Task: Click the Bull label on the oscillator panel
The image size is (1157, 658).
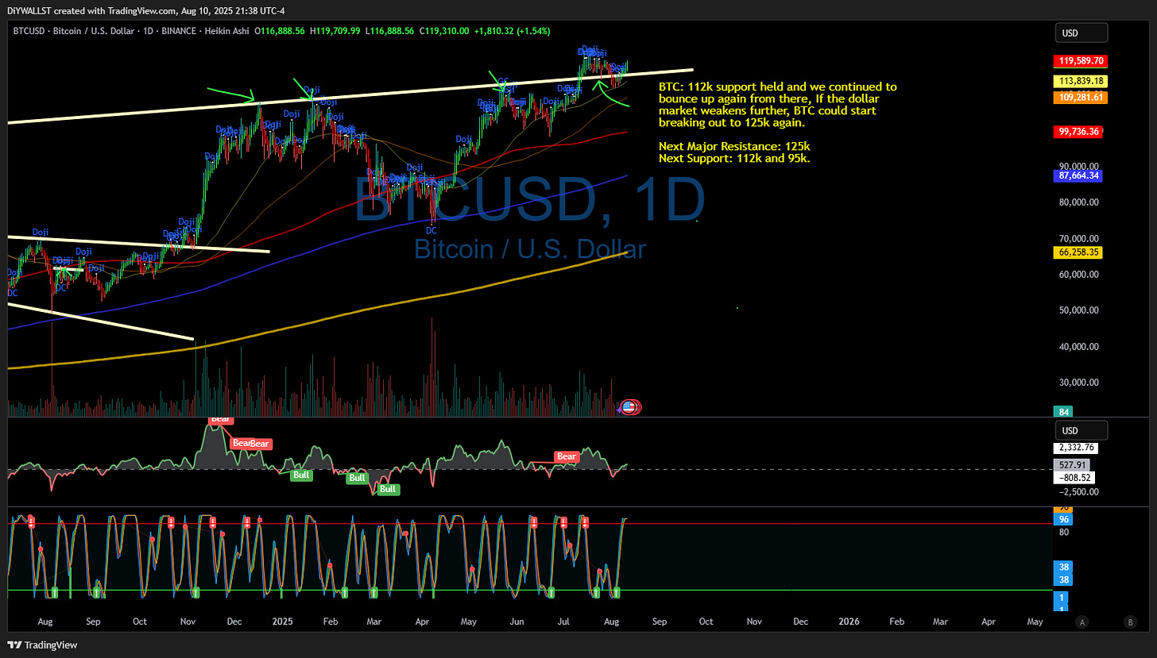Action: click(301, 475)
